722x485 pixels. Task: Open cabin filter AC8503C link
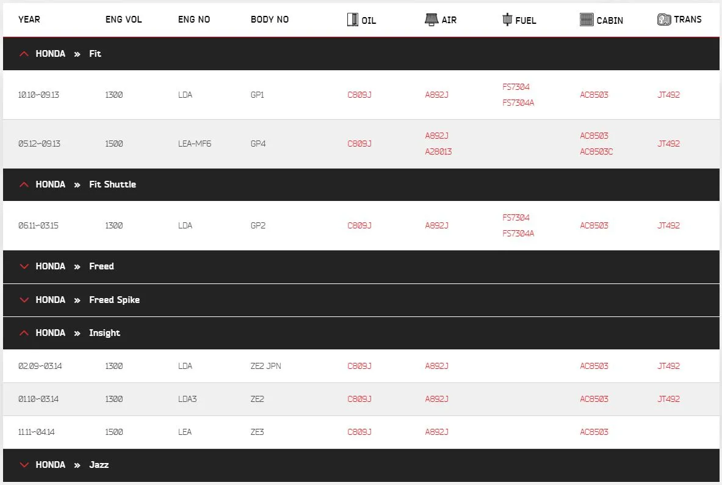(x=596, y=151)
